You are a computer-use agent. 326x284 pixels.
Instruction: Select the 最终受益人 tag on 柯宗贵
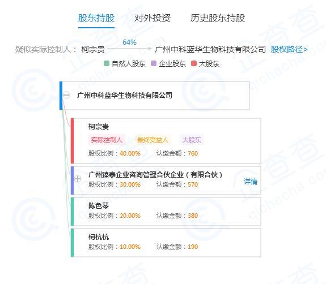coord(153,140)
